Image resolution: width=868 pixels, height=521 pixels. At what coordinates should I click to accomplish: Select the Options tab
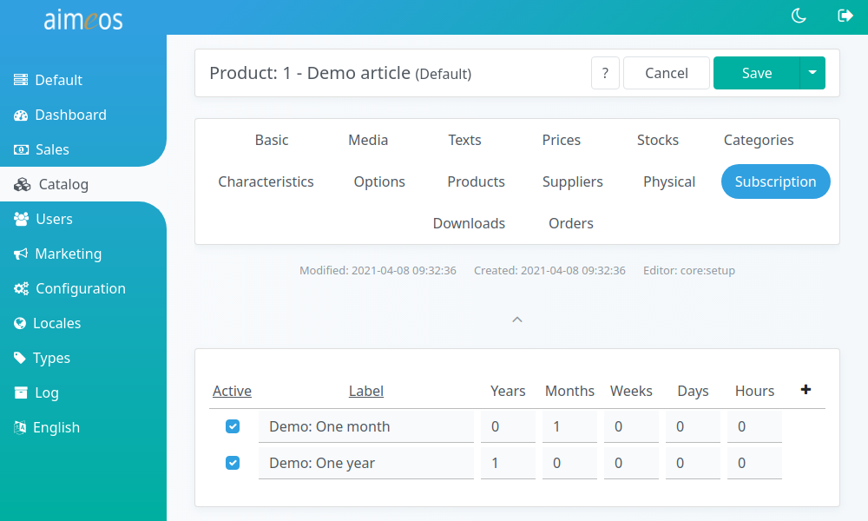click(379, 181)
